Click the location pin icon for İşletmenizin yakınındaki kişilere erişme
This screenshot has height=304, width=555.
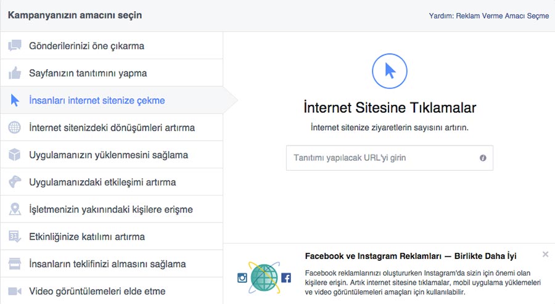tap(15, 209)
